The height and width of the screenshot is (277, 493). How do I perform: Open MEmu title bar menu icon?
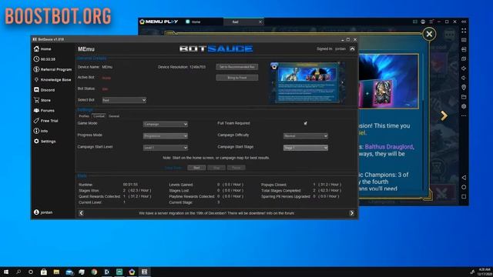tap(431, 22)
